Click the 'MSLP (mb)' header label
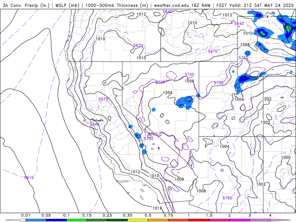The height and width of the screenshot is (222, 296). (x=67, y=5)
